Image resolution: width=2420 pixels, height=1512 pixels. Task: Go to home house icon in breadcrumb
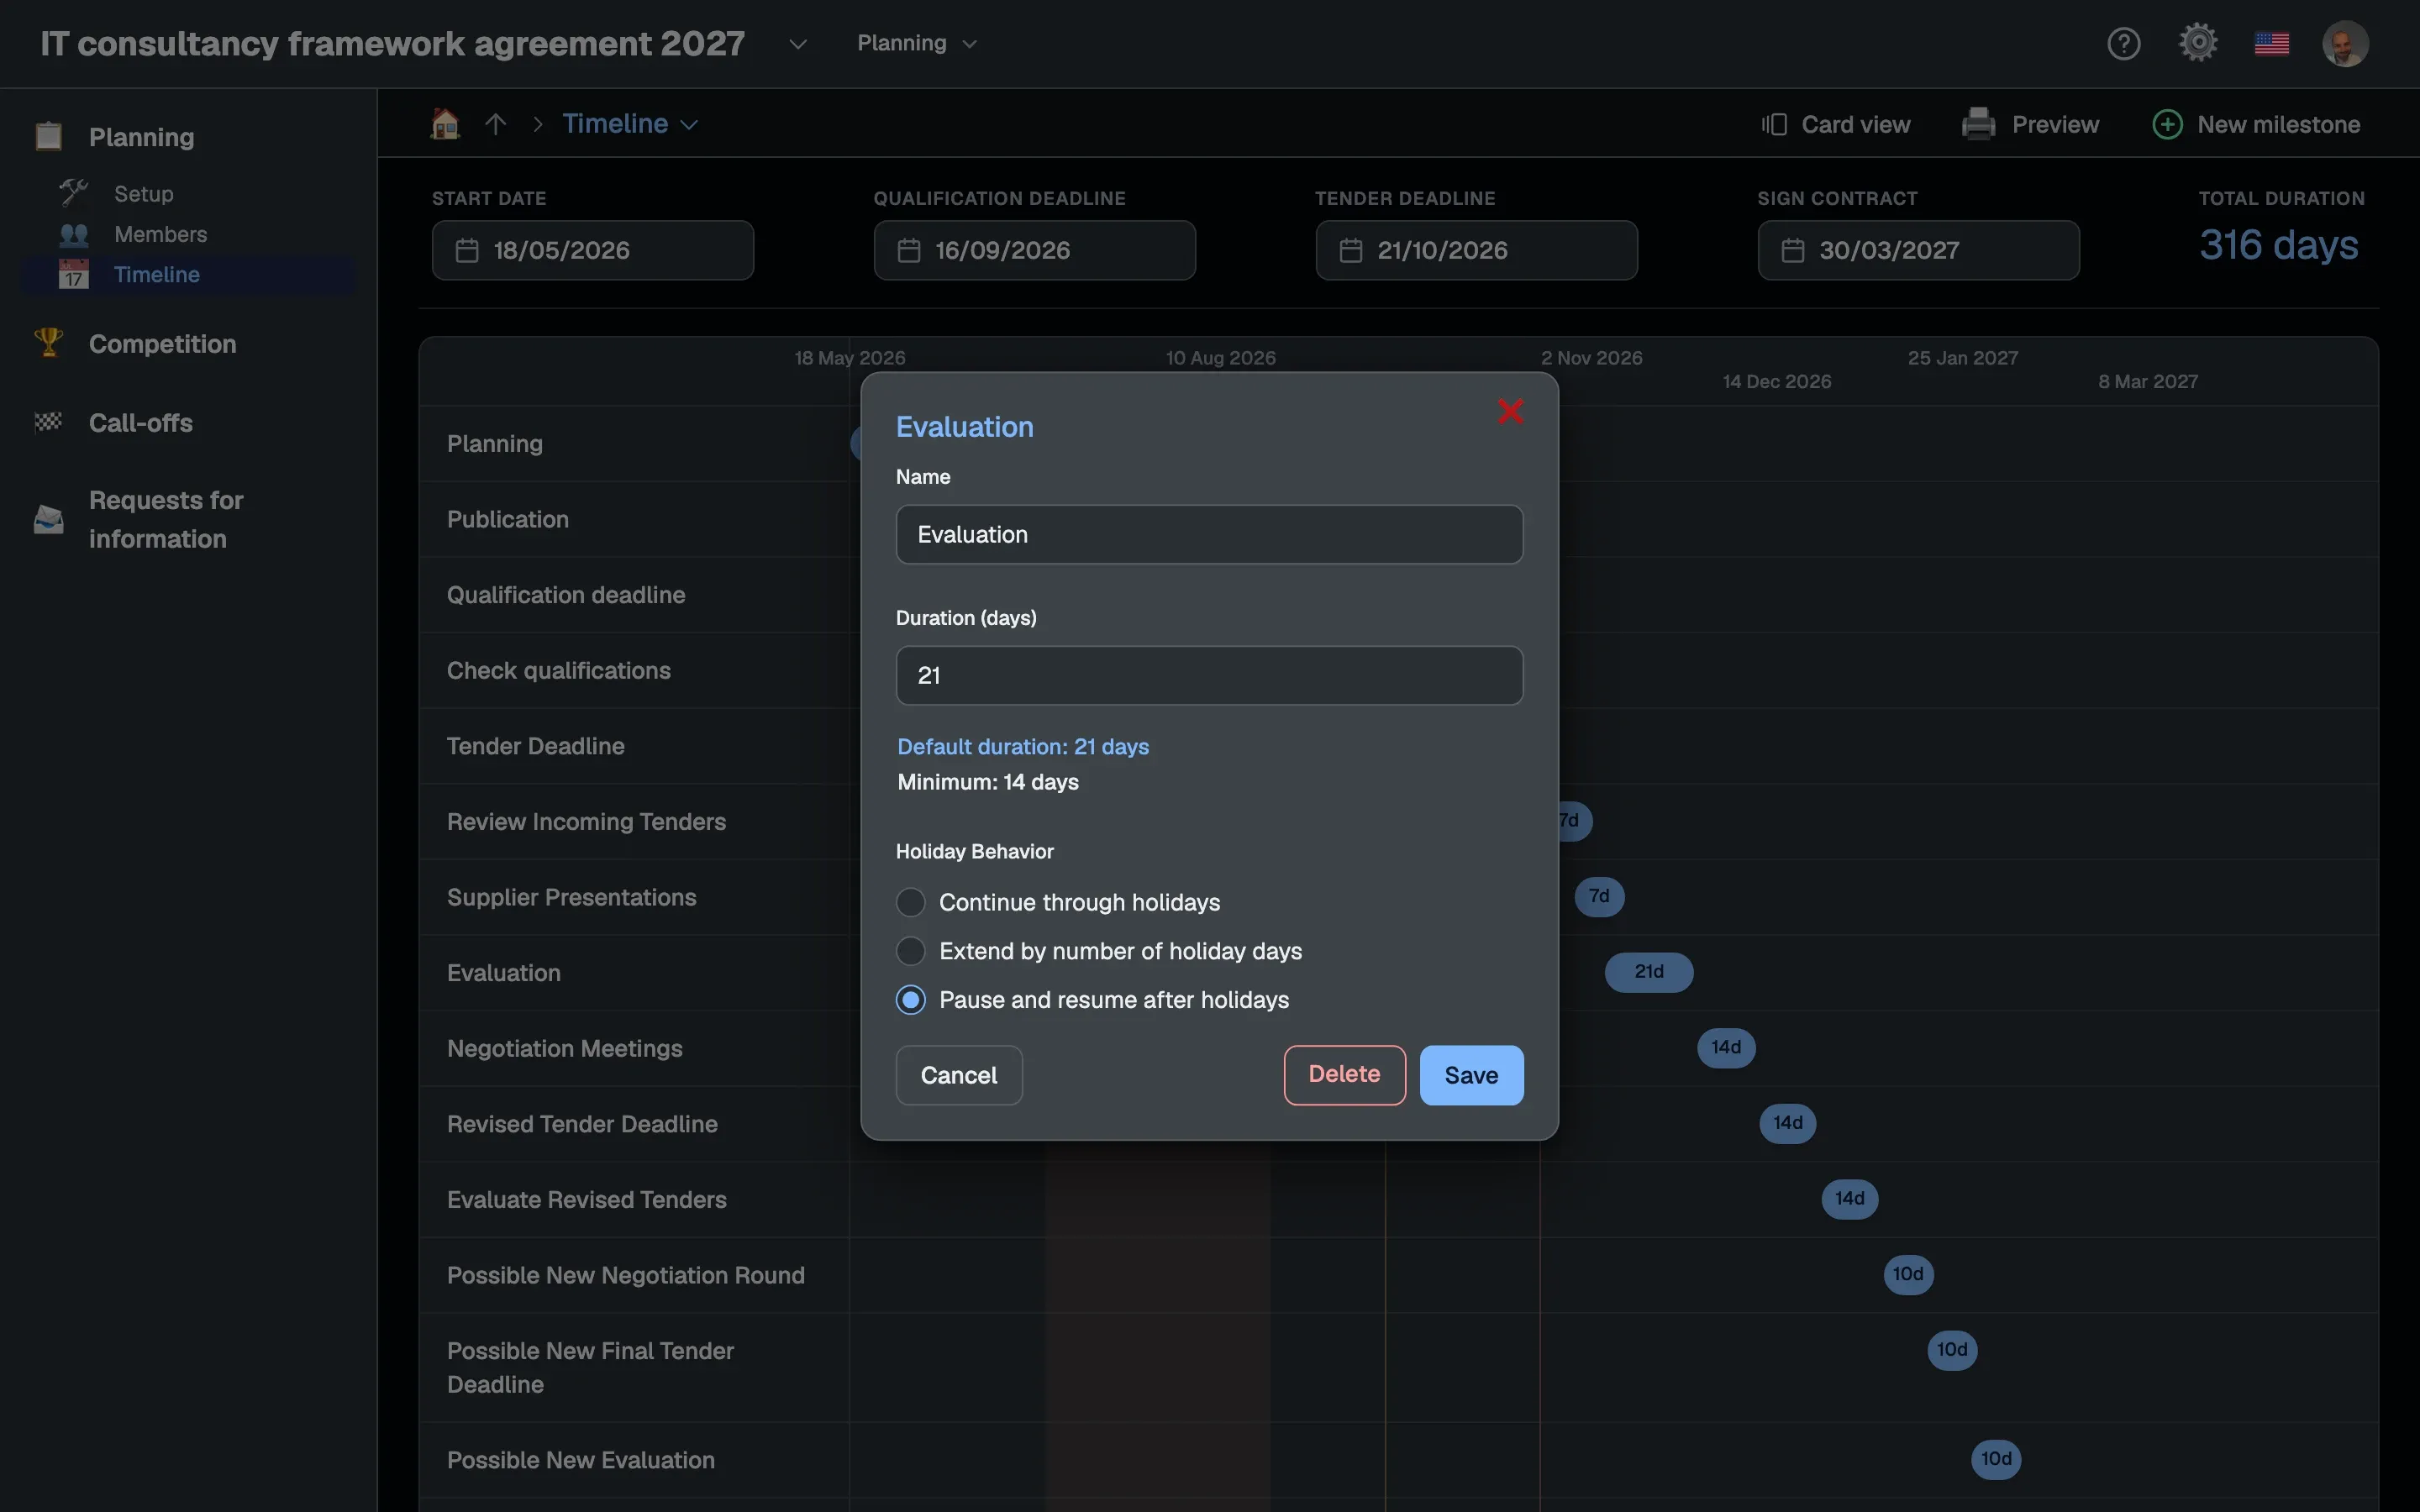445,124
